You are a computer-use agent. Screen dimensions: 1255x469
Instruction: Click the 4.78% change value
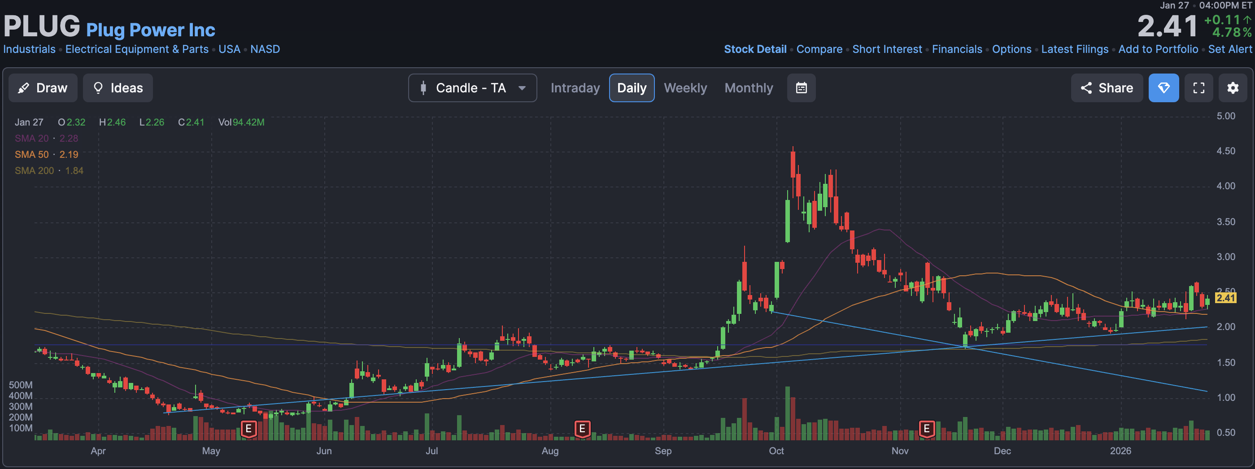pos(1232,33)
